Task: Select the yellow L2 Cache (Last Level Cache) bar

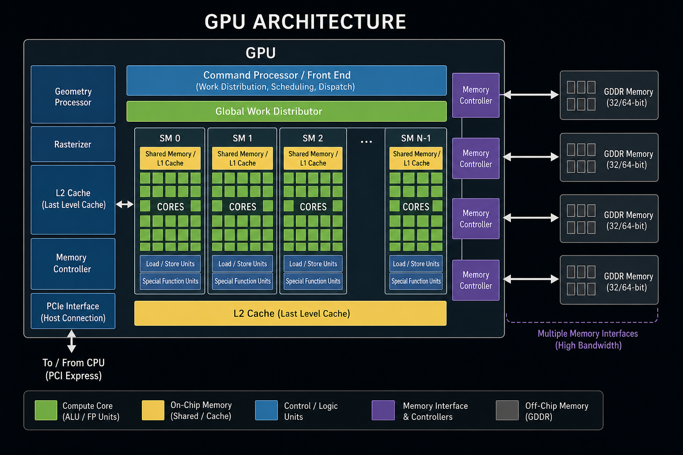Action: [x=290, y=313]
